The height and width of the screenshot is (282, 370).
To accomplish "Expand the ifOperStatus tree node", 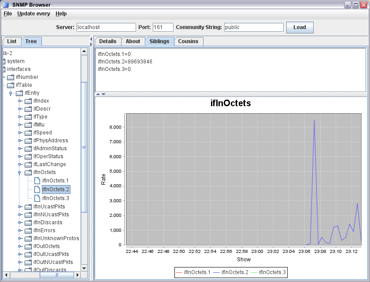I will (x=20, y=156).
